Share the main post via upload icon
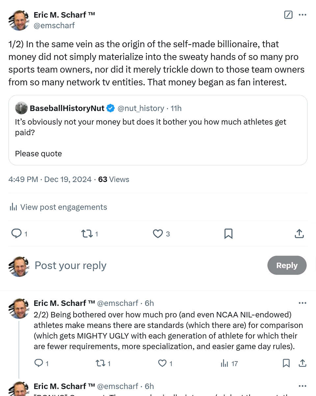316x396 pixels. pos(299,234)
